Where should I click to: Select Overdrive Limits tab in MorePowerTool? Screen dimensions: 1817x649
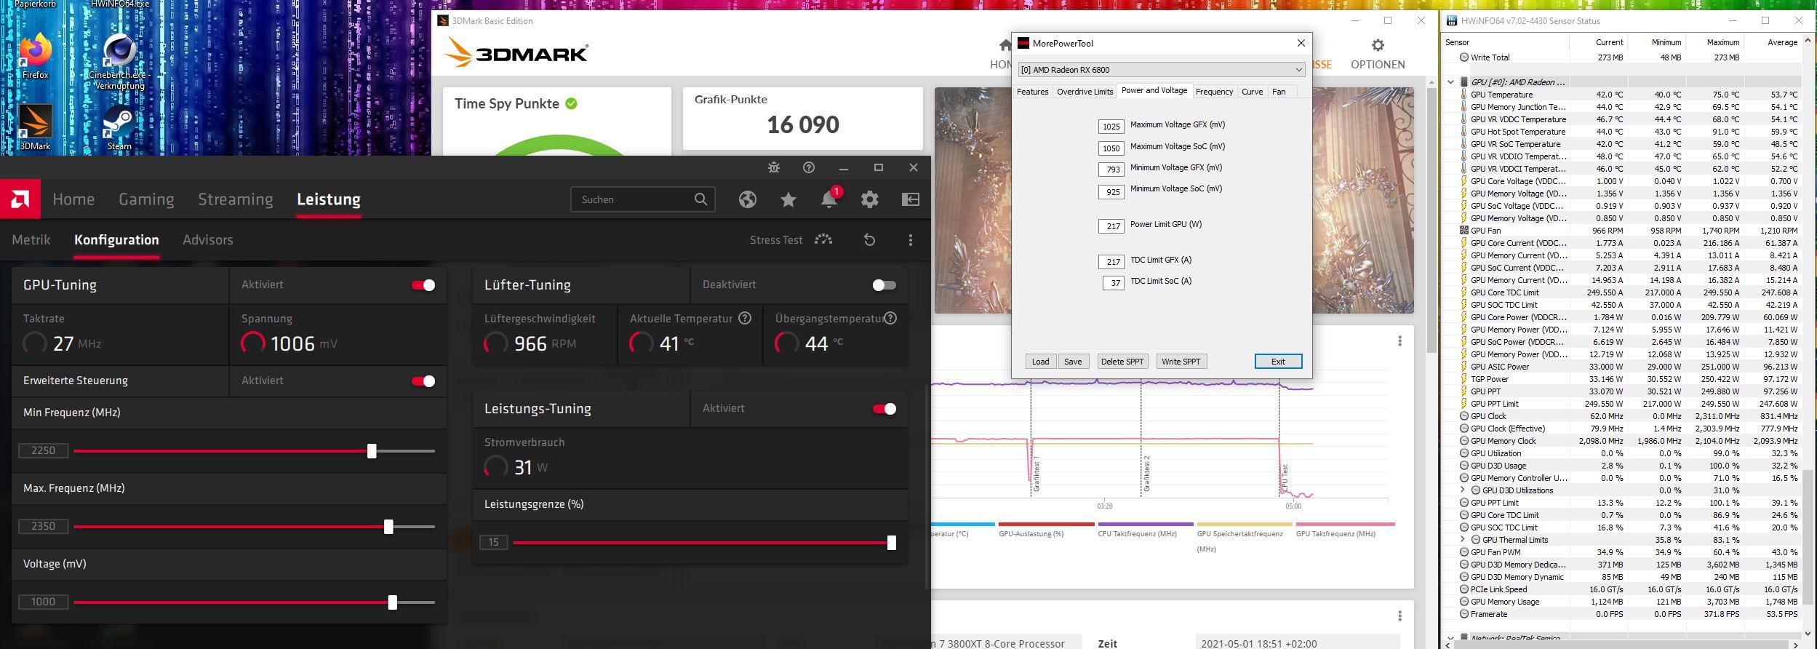click(1085, 92)
